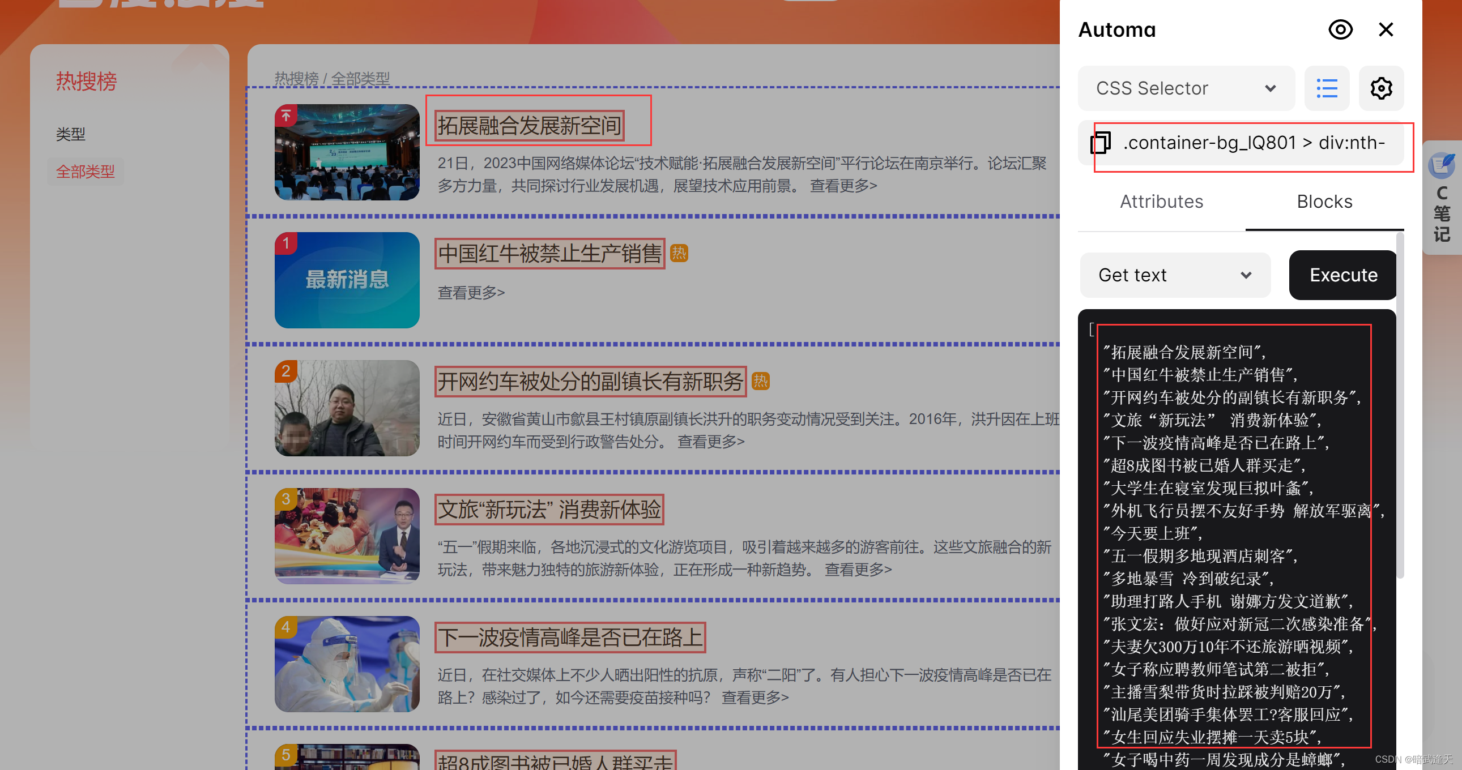Open the CSS Selector type dropdown
Viewport: 1462px width, 770px height.
pyautogui.click(x=1186, y=88)
